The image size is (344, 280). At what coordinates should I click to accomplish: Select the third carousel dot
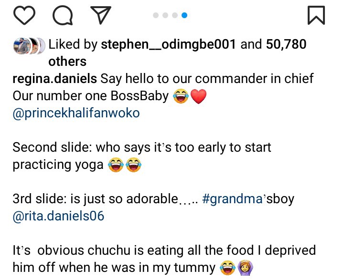pyautogui.click(x=175, y=16)
